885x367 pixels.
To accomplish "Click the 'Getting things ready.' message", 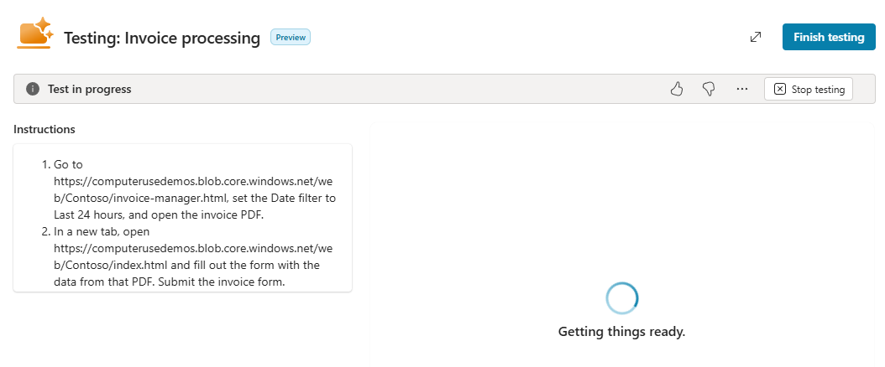I will pyautogui.click(x=621, y=332).
